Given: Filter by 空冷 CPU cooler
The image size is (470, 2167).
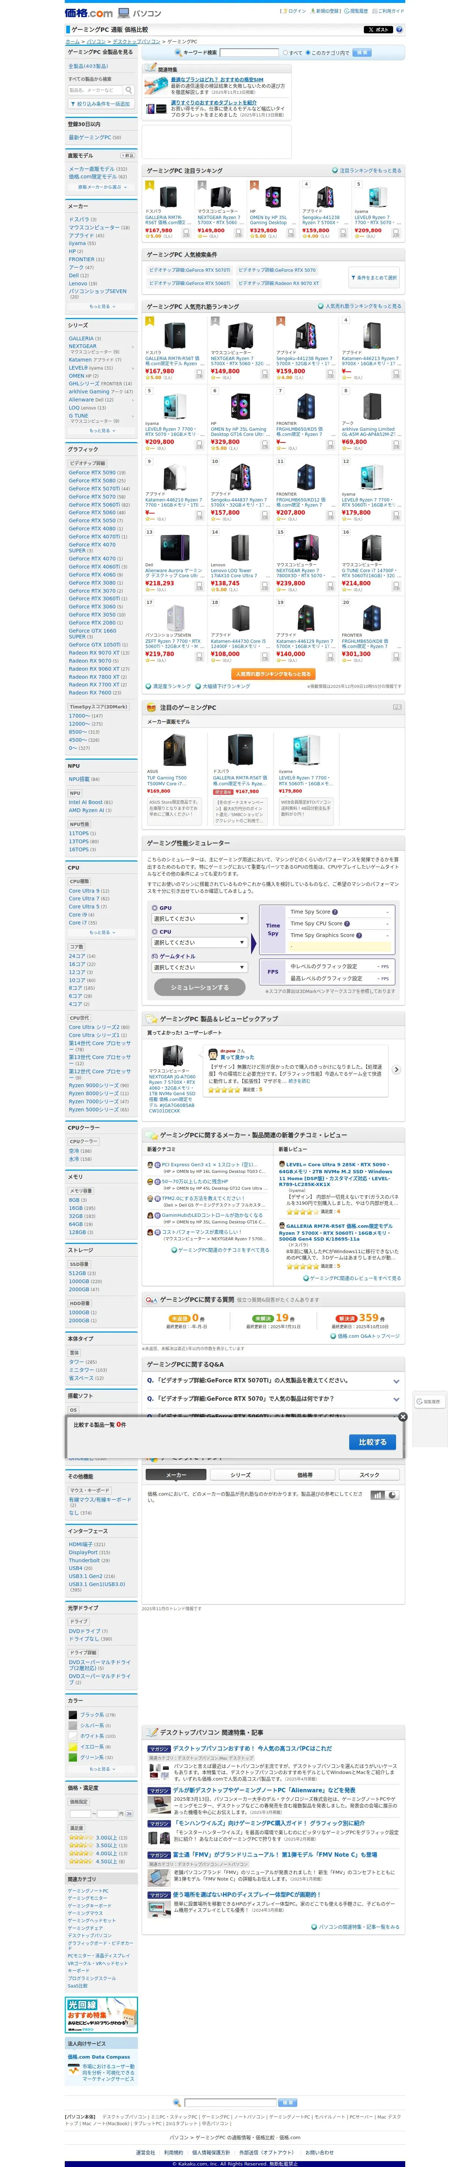Looking at the screenshot, I should point(74,1151).
